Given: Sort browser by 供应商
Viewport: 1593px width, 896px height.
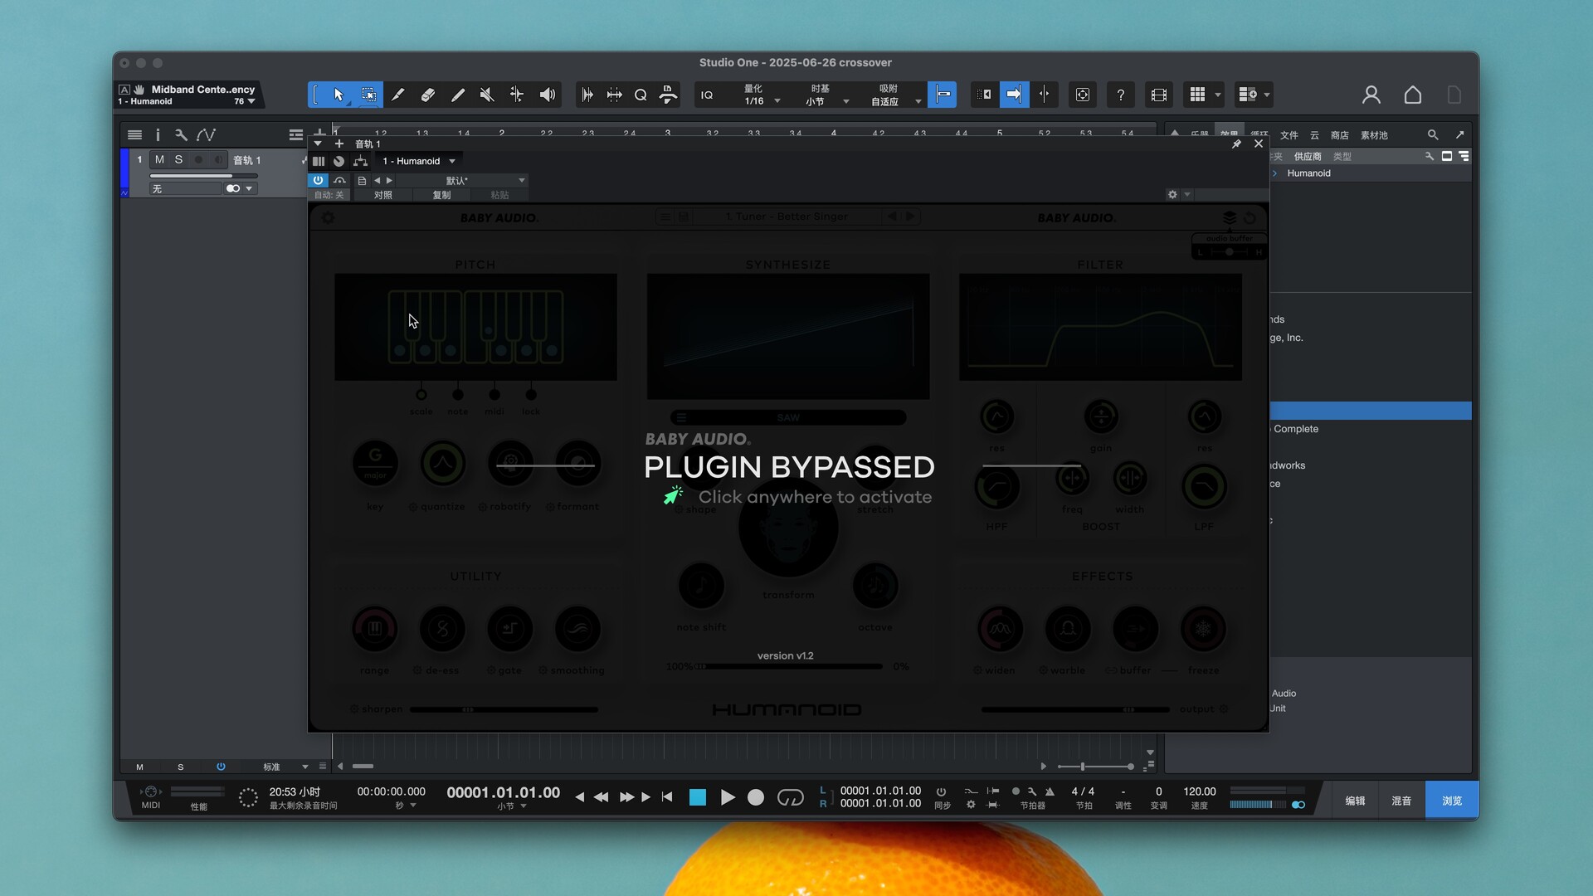Looking at the screenshot, I should coord(1308,156).
